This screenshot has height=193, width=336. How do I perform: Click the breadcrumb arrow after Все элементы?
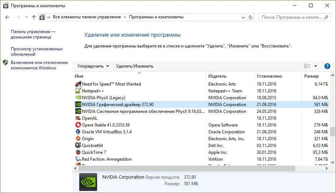[x=125, y=17]
